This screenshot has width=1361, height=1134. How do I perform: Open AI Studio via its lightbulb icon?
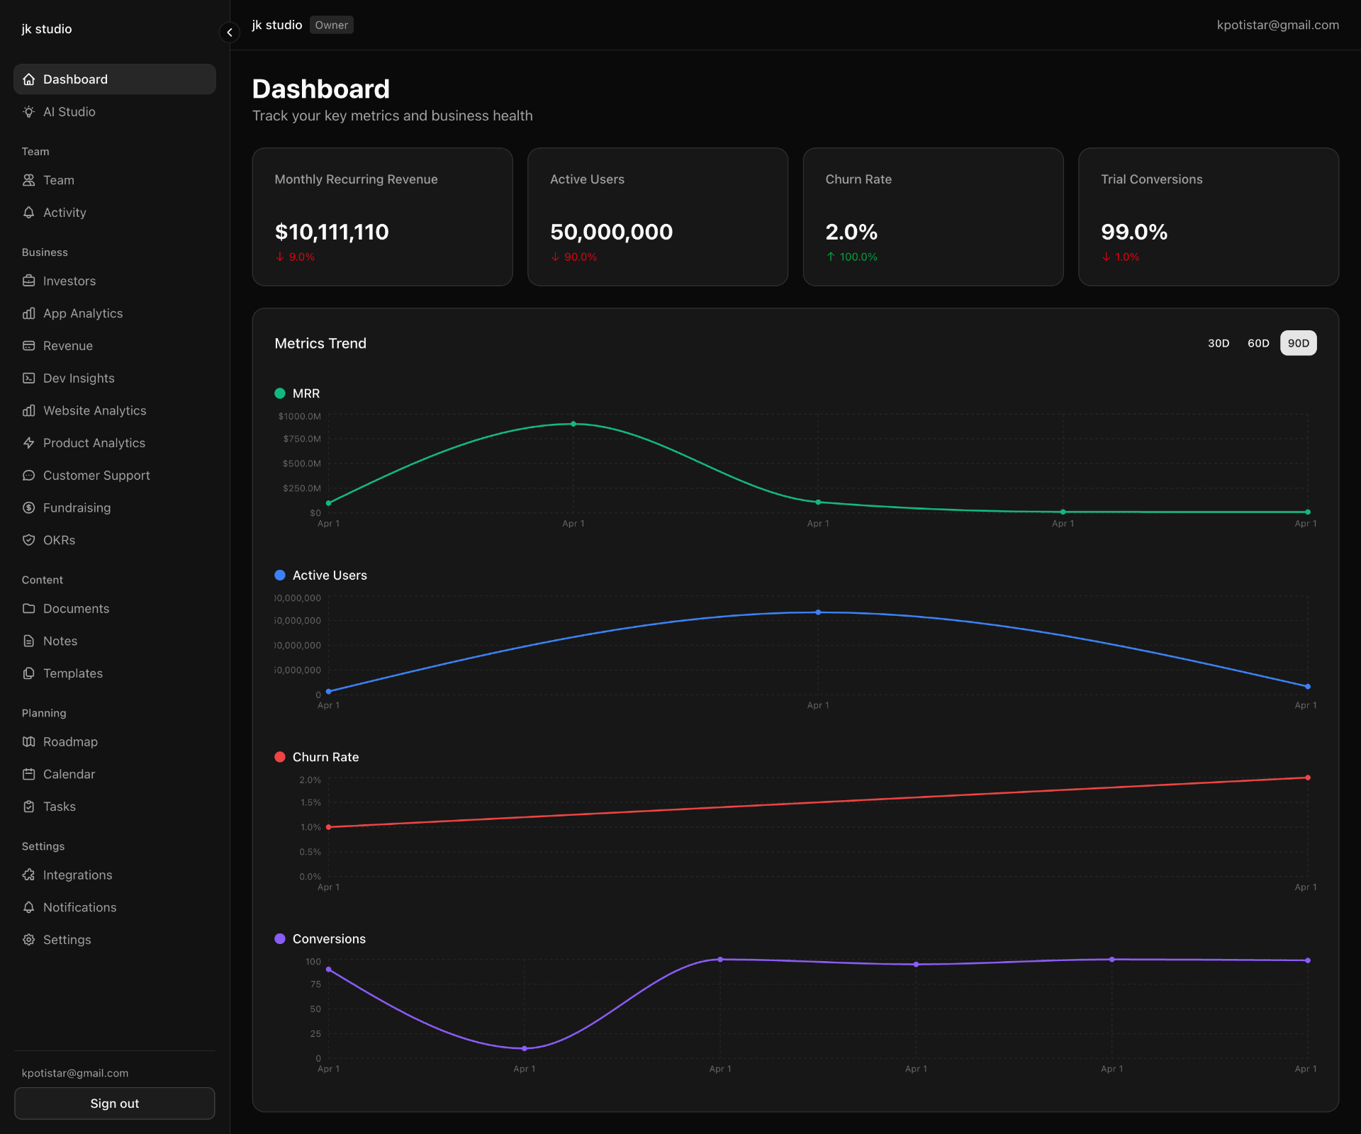point(28,112)
